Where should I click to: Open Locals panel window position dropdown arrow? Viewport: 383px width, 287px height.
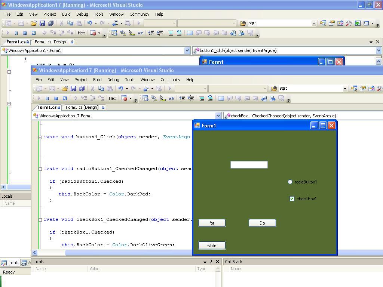pos(205,262)
